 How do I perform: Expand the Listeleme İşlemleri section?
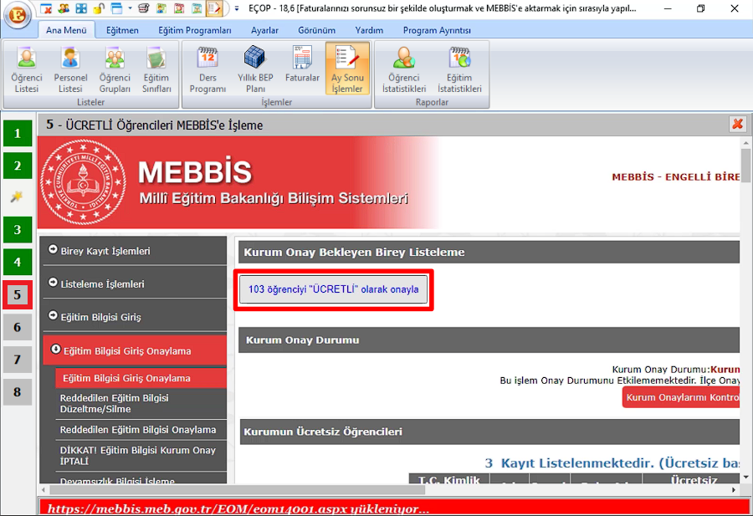pos(135,284)
